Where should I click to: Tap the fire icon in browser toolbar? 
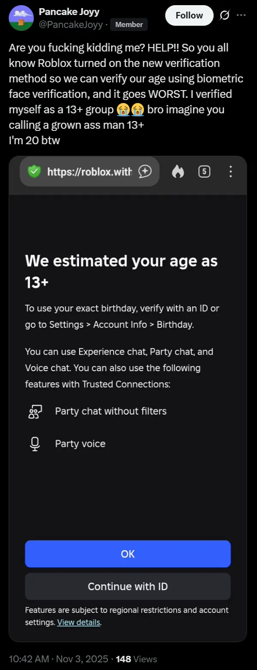click(x=178, y=172)
